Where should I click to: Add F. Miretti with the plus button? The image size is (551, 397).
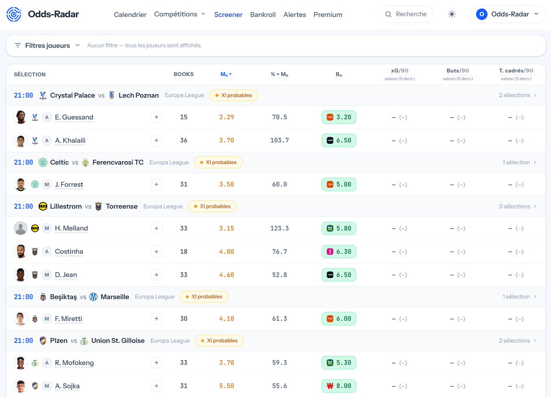pos(157,319)
